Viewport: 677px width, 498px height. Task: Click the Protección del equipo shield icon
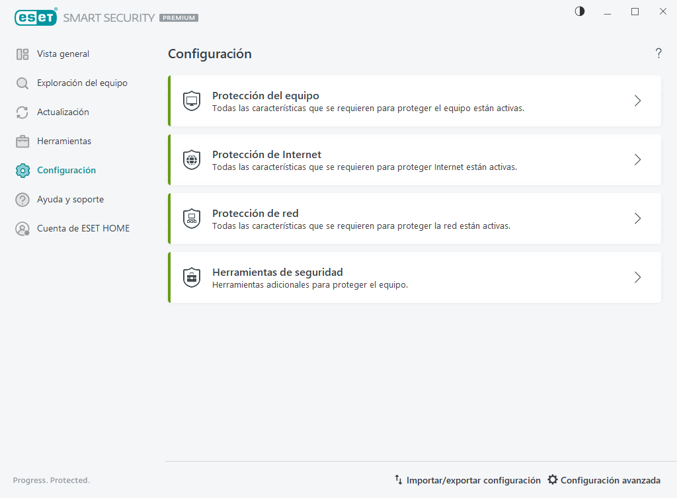pyautogui.click(x=192, y=101)
